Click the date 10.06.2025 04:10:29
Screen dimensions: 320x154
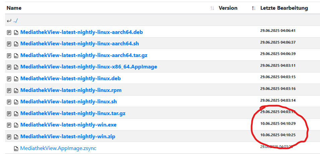(x=278, y=123)
